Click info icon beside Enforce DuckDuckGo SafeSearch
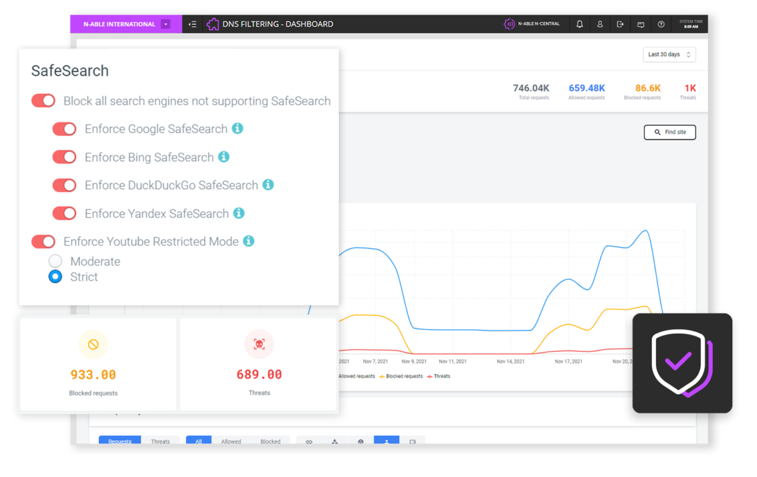The height and width of the screenshot is (477, 757). (x=268, y=184)
